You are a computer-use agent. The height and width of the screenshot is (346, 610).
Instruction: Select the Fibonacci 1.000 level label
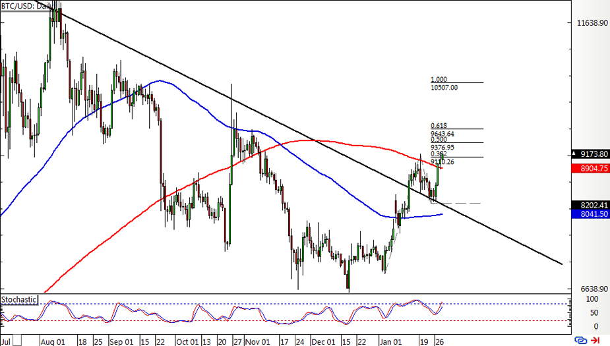[x=439, y=79]
